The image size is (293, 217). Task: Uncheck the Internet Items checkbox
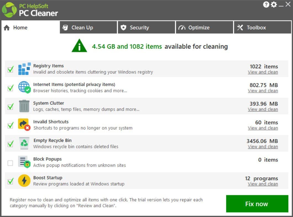click(11, 88)
